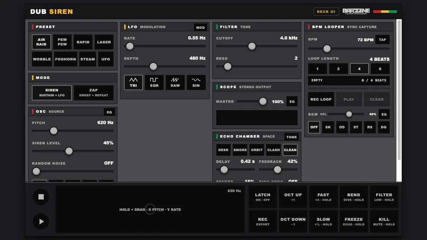Hit the KILL mute hold pad

(x=384, y=222)
